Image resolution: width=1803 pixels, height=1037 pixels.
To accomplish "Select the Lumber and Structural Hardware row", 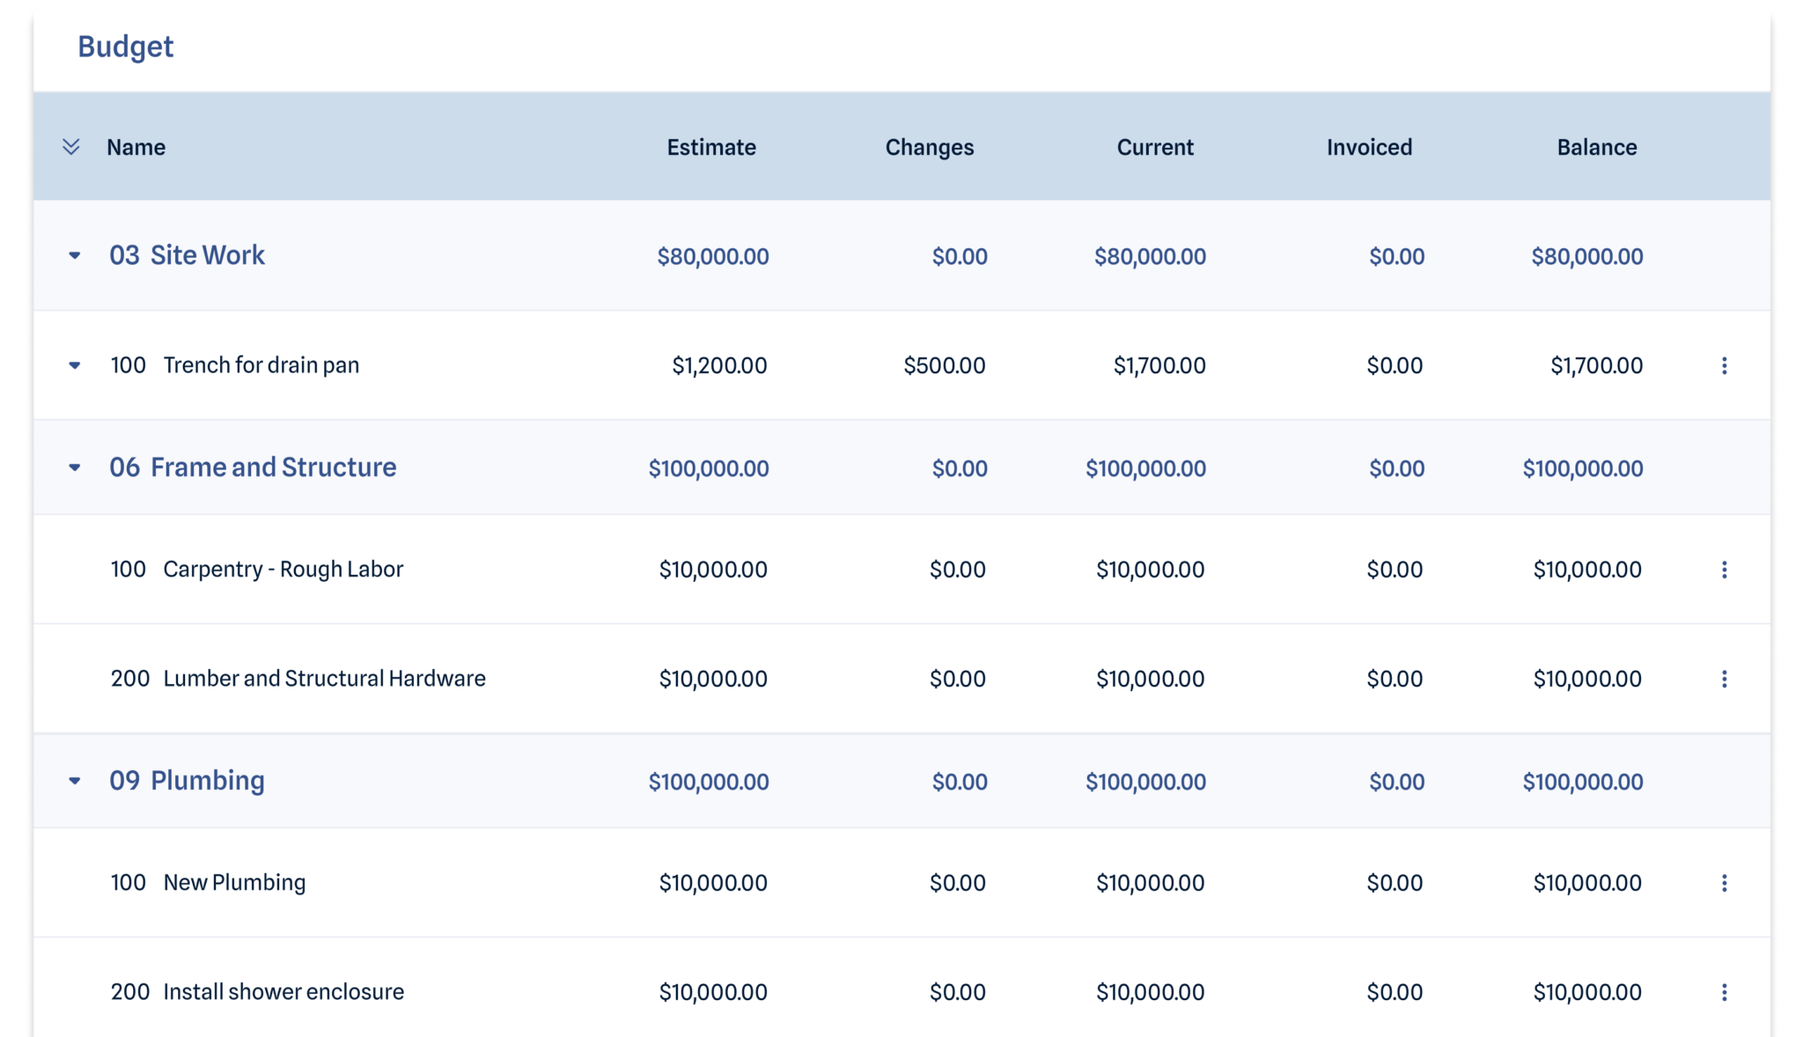I will point(323,679).
